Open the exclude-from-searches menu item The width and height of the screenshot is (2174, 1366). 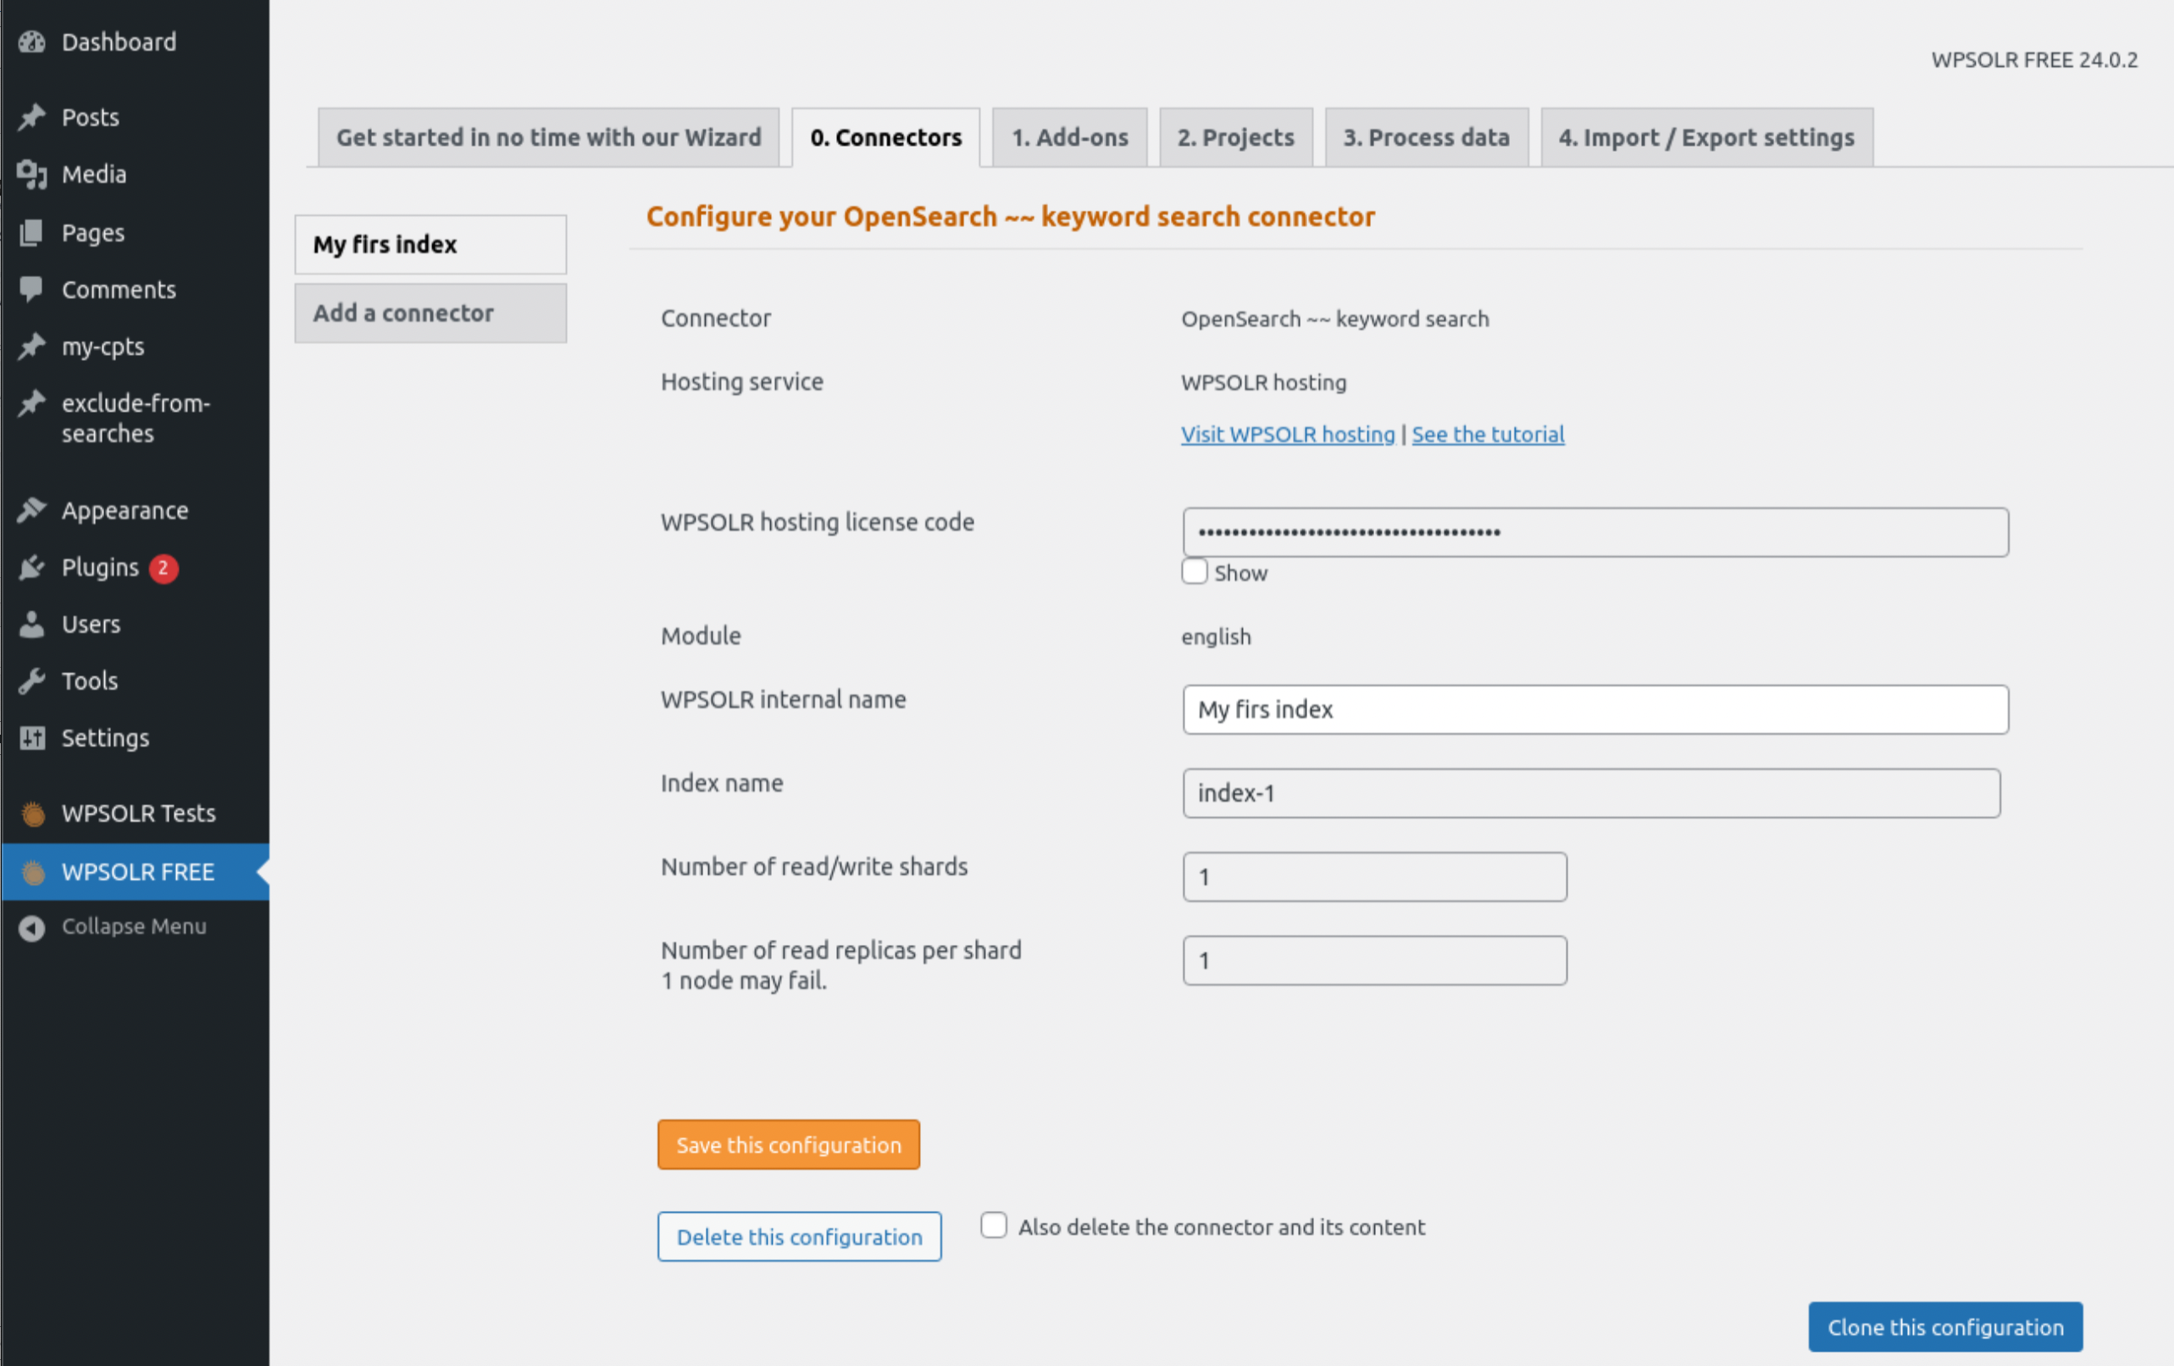pos(136,418)
